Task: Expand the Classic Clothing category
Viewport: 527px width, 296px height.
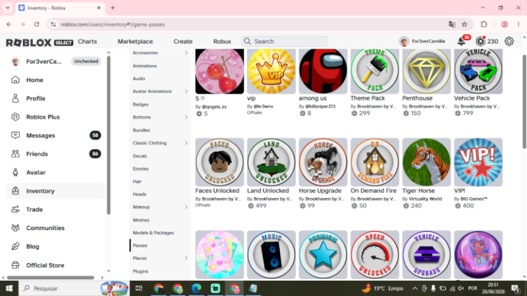Action: click(x=186, y=143)
